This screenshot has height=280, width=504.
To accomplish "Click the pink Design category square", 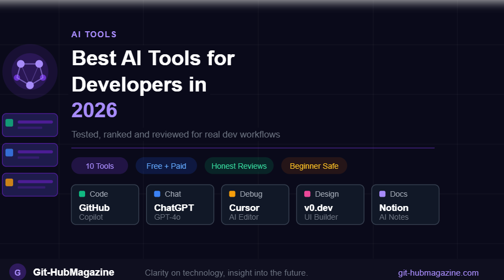I will (x=307, y=194).
